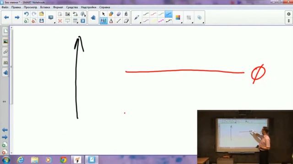Launch the screen capture tool
Image resolution: width=293 pixels, height=164 pixels.
(67, 14)
